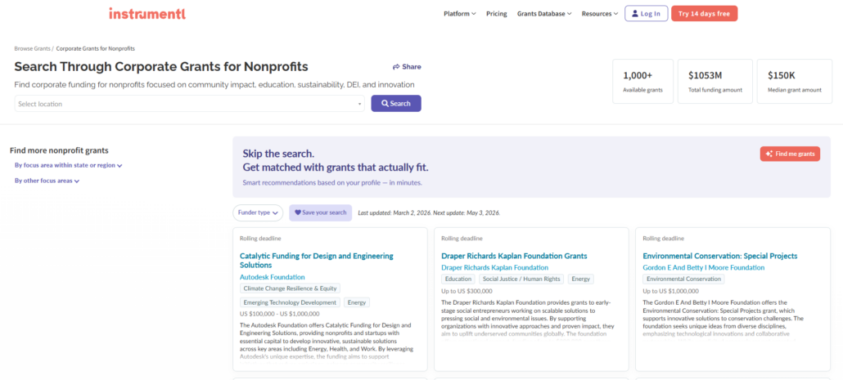The width and height of the screenshot is (843, 380).
Task: Open Catalytic Funding for Design and Engineering Solutions
Action: (316, 261)
